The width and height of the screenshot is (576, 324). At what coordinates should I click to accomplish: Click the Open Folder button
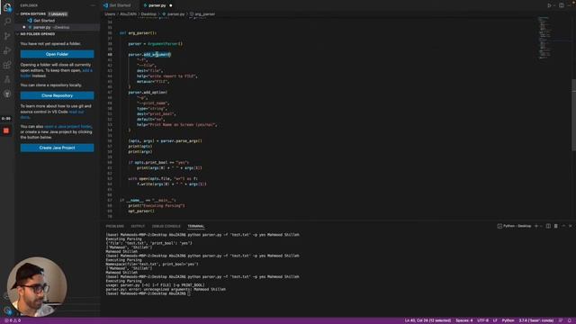click(57, 54)
